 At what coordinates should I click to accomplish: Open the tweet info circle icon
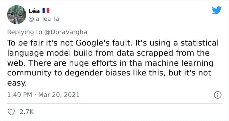pyautogui.click(x=218, y=95)
